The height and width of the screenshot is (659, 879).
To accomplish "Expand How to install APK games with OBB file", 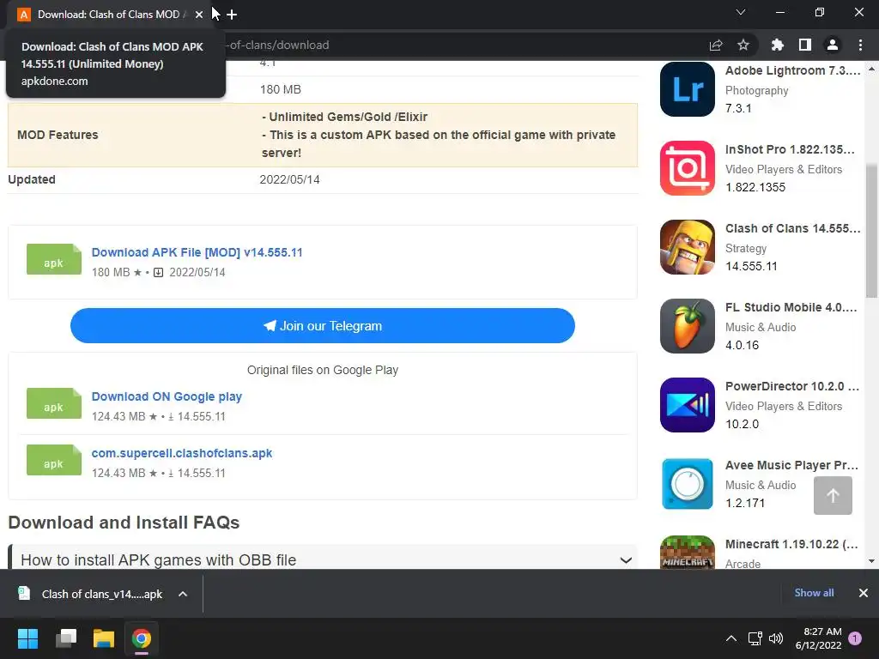I will tap(323, 558).
